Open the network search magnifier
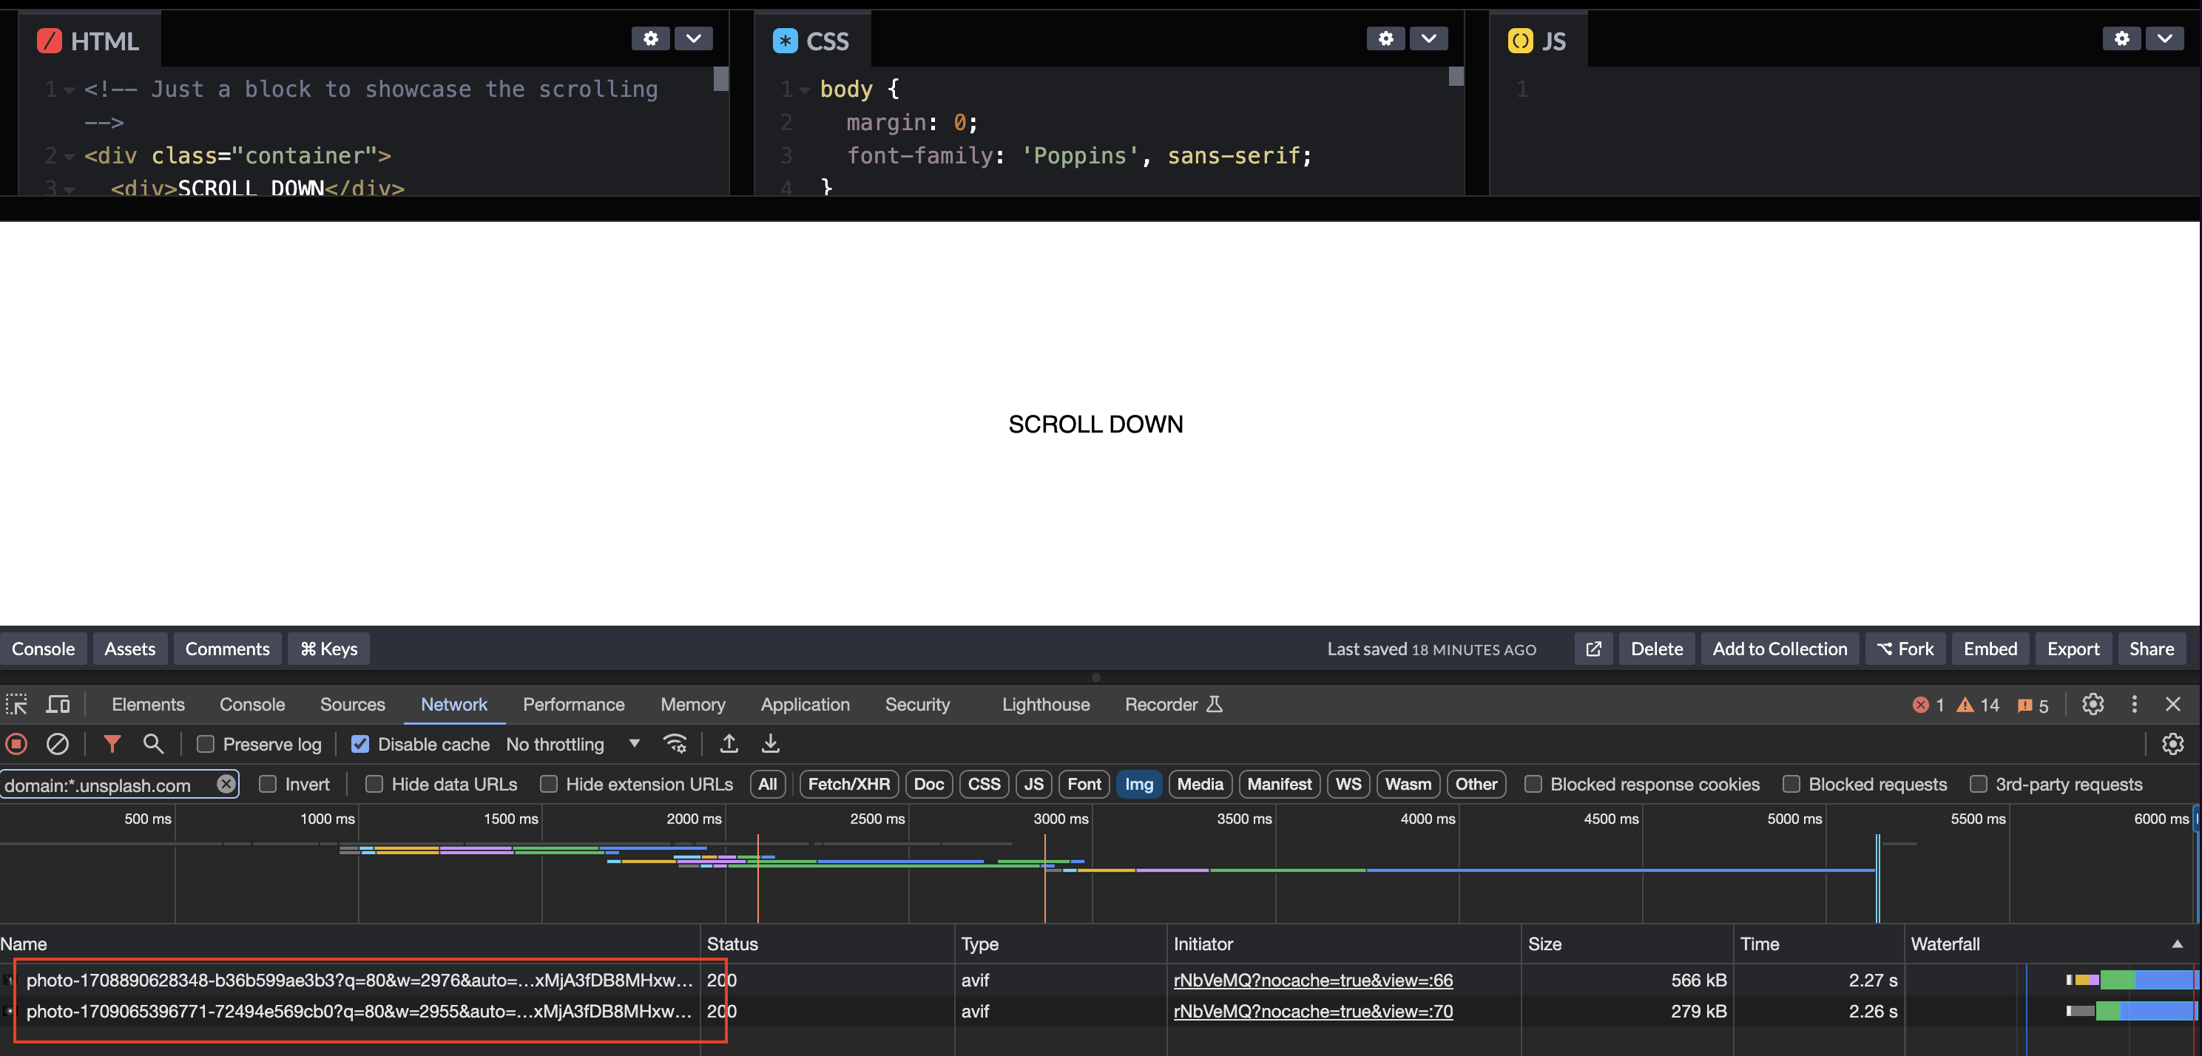Viewport: 2202px width, 1056px height. [x=153, y=744]
